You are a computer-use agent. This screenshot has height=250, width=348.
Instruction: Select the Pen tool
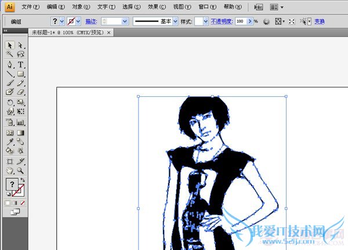coord(9,64)
